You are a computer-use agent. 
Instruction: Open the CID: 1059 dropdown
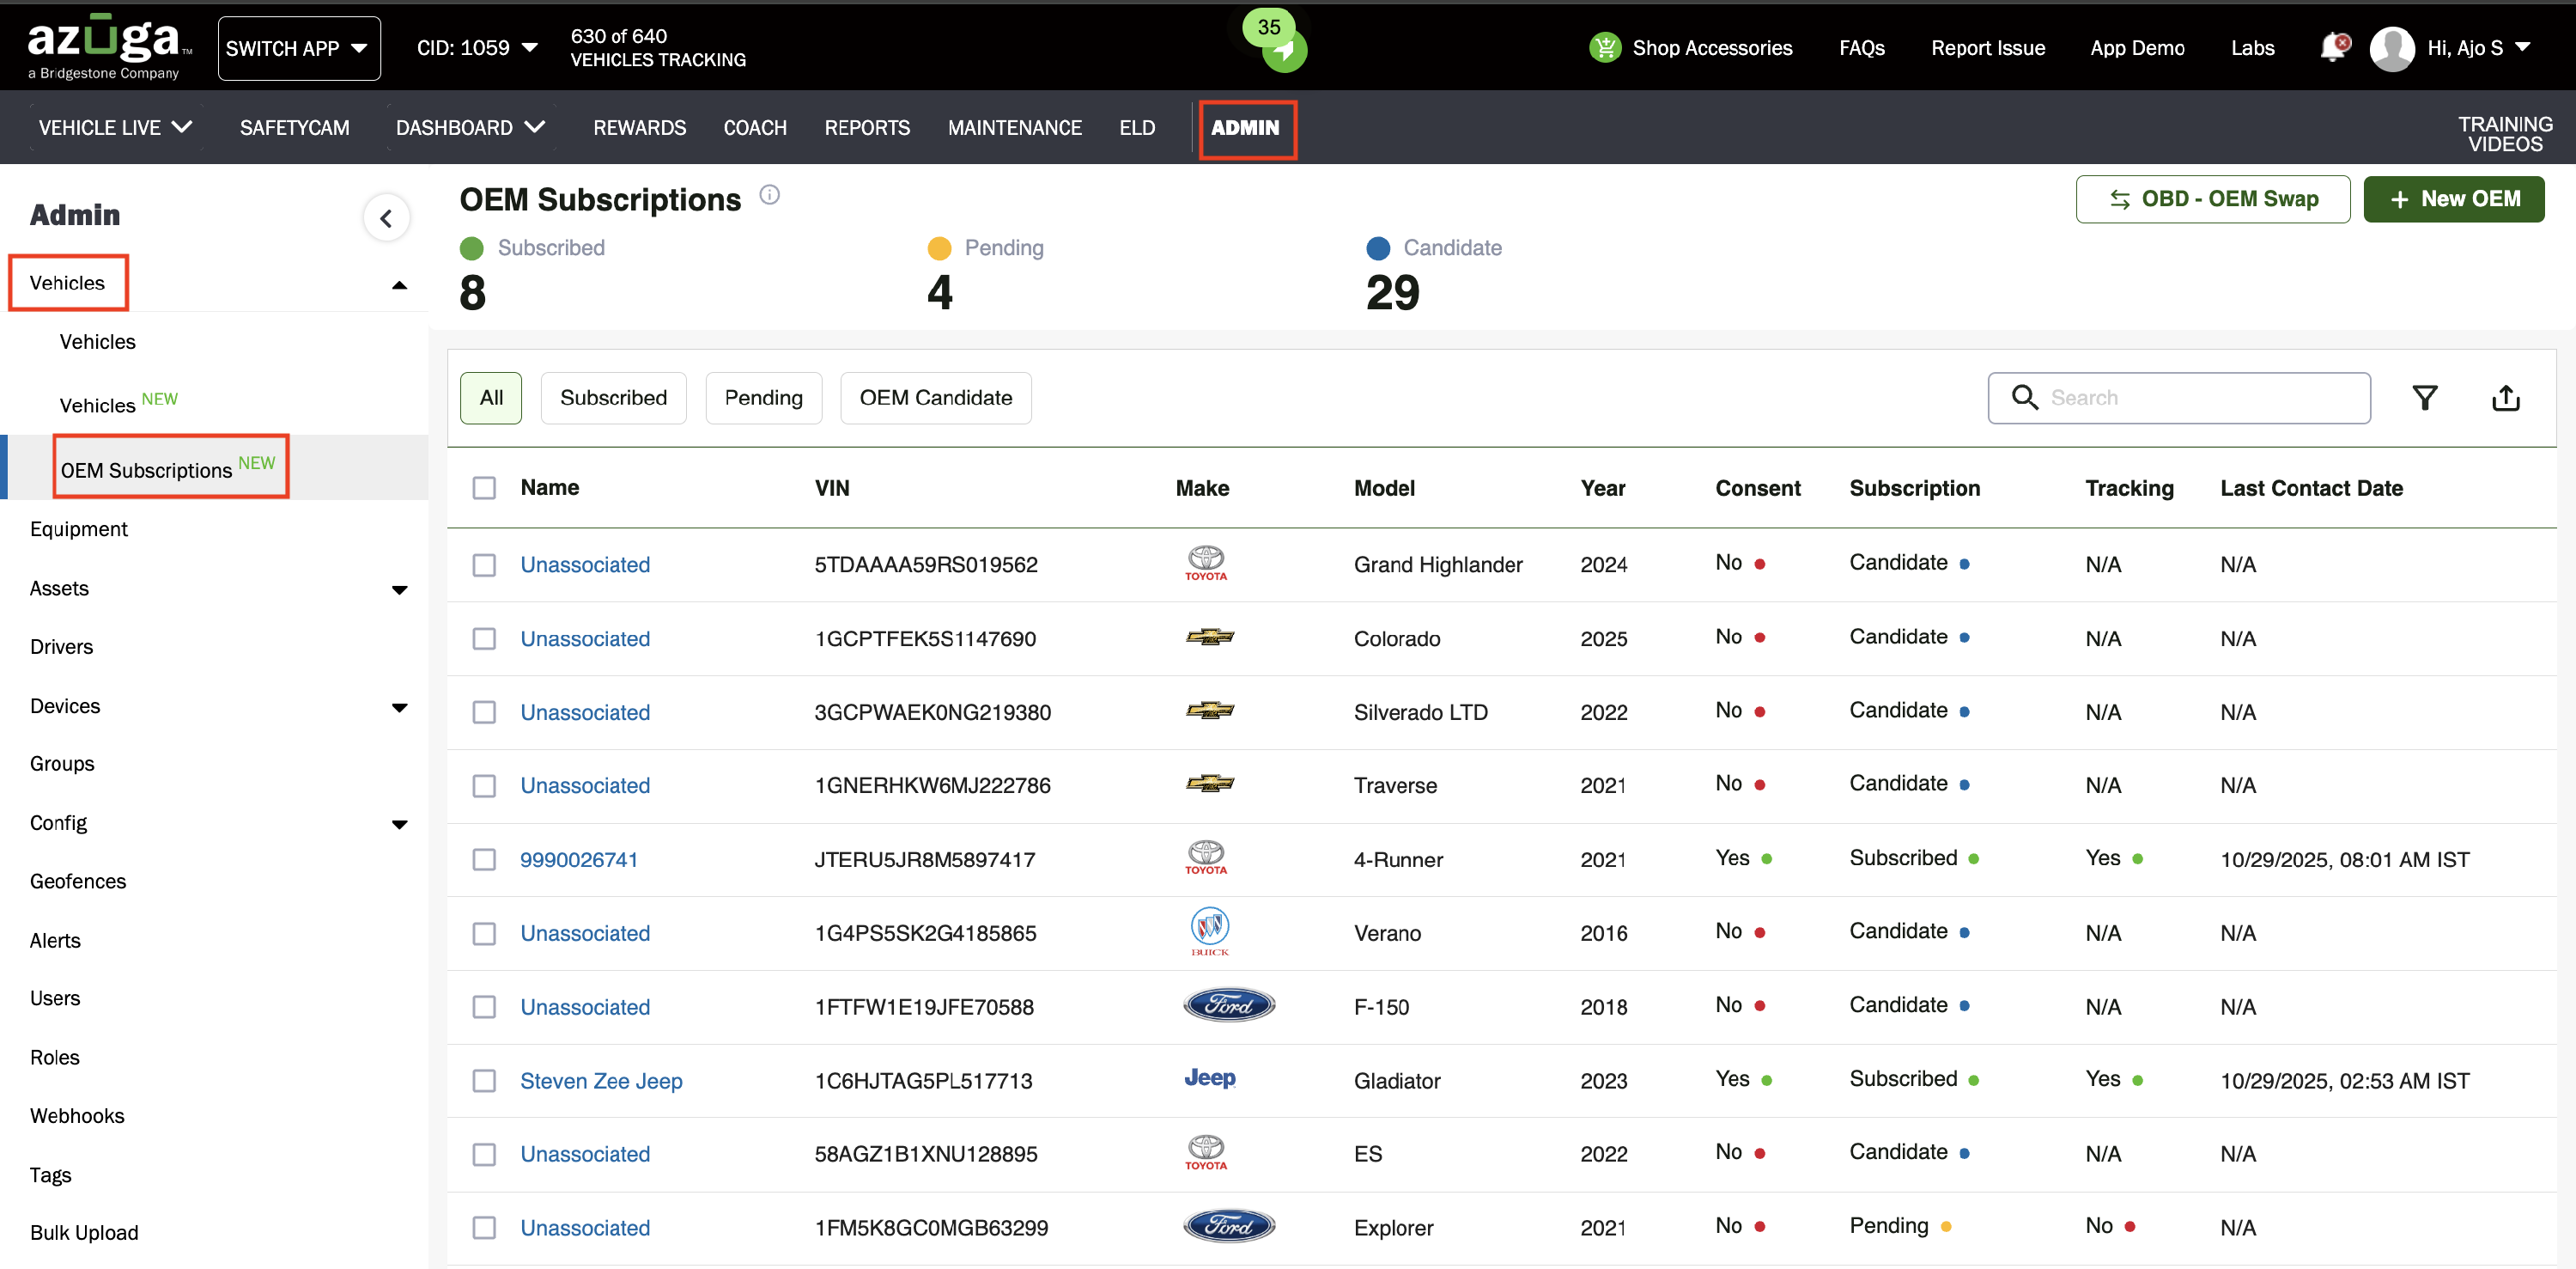coord(476,48)
